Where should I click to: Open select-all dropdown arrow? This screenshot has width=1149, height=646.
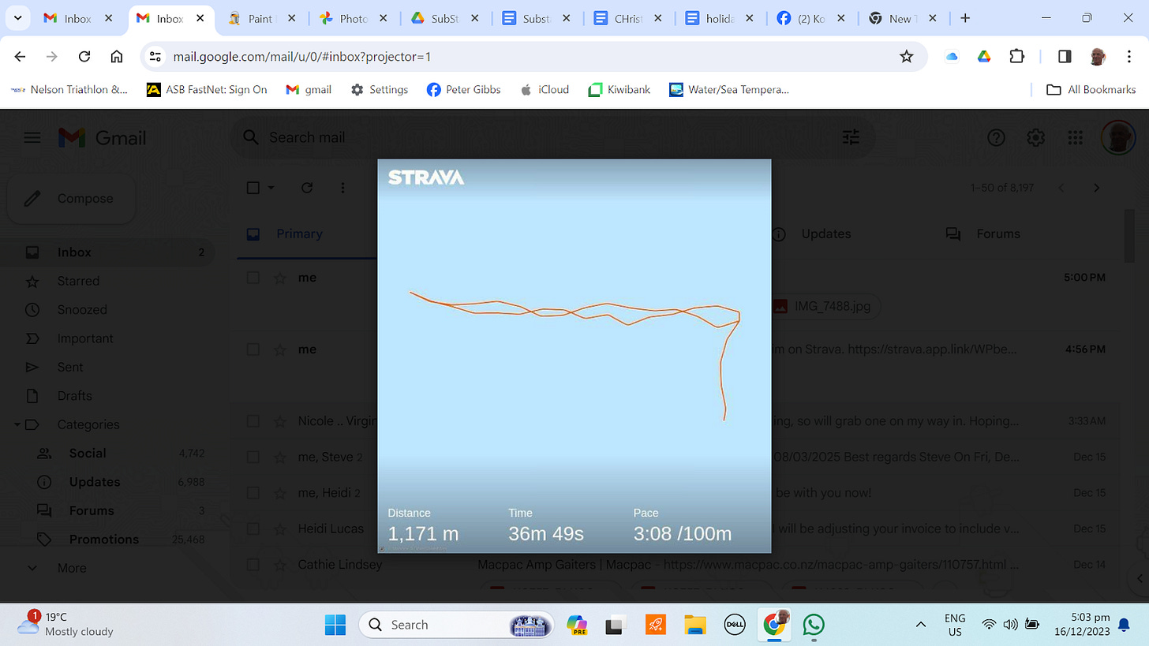click(x=271, y=188)
